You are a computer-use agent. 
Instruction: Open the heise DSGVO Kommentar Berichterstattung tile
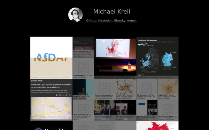[x=83, y=47]
